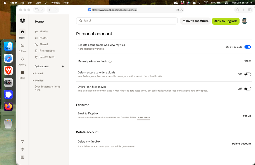Click the Delete account link
Image resolution: width=255 pixels, height=165 pixels.
pos(241,144)
